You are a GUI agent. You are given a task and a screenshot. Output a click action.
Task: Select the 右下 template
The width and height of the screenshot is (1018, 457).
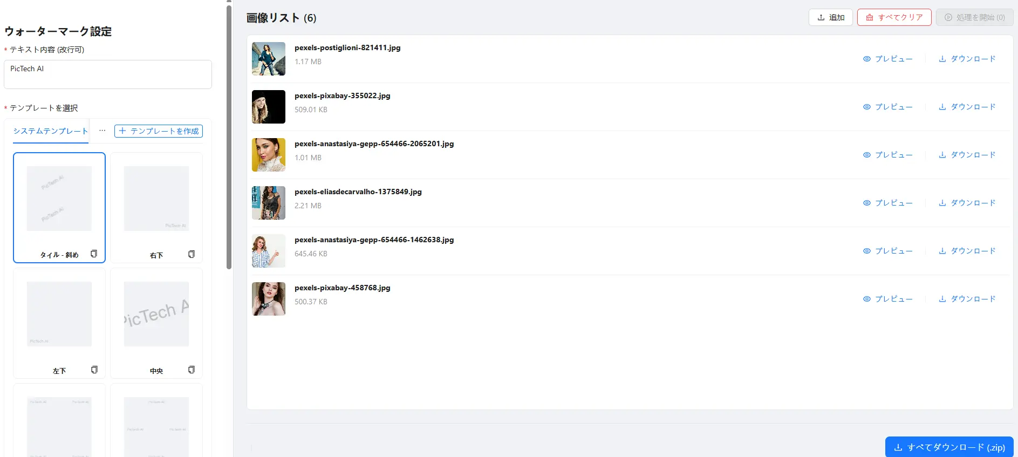click(x=156, y=208)
